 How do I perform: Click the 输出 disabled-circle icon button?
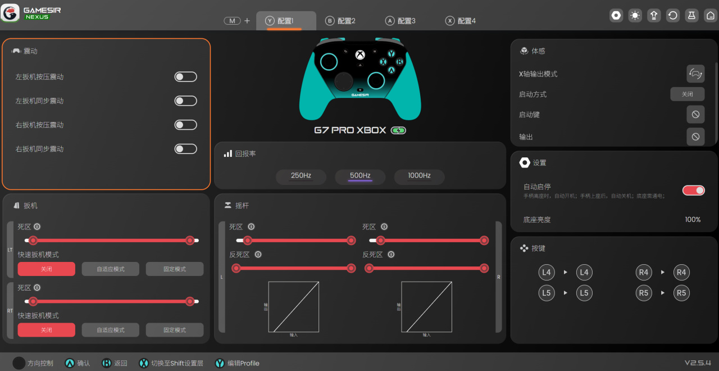pos(695,137)
